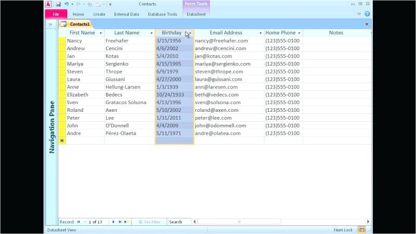Open the External Data ribbon tab
This screenshot has height=234, width=416.
(126, 15)
